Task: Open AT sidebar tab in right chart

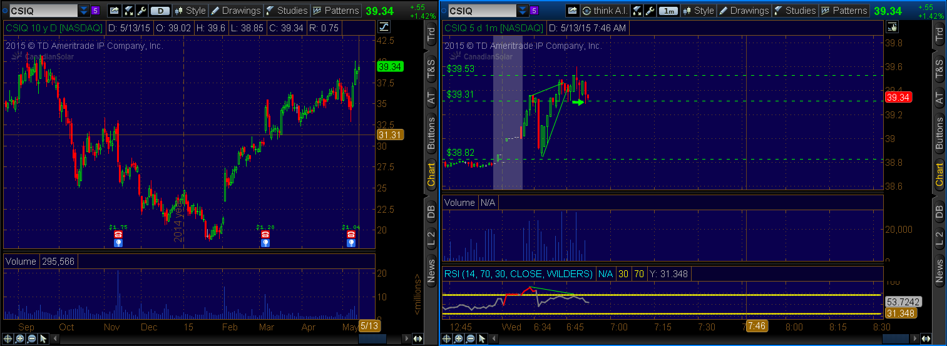Action: tap(939, 97)
